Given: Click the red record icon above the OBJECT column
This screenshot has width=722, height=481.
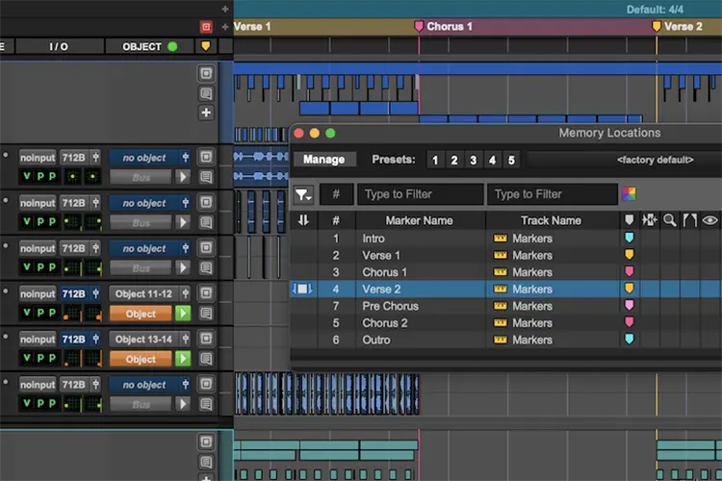Looking at the screenshot, I should 206,27.
